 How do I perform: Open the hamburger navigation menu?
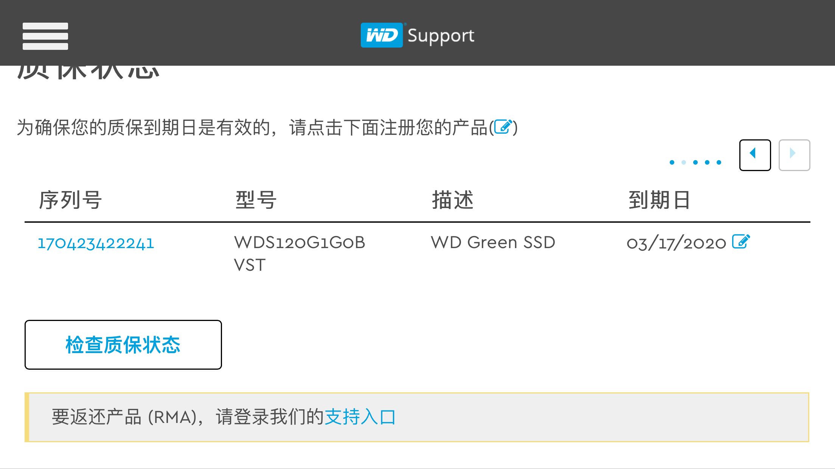point(45,36)
